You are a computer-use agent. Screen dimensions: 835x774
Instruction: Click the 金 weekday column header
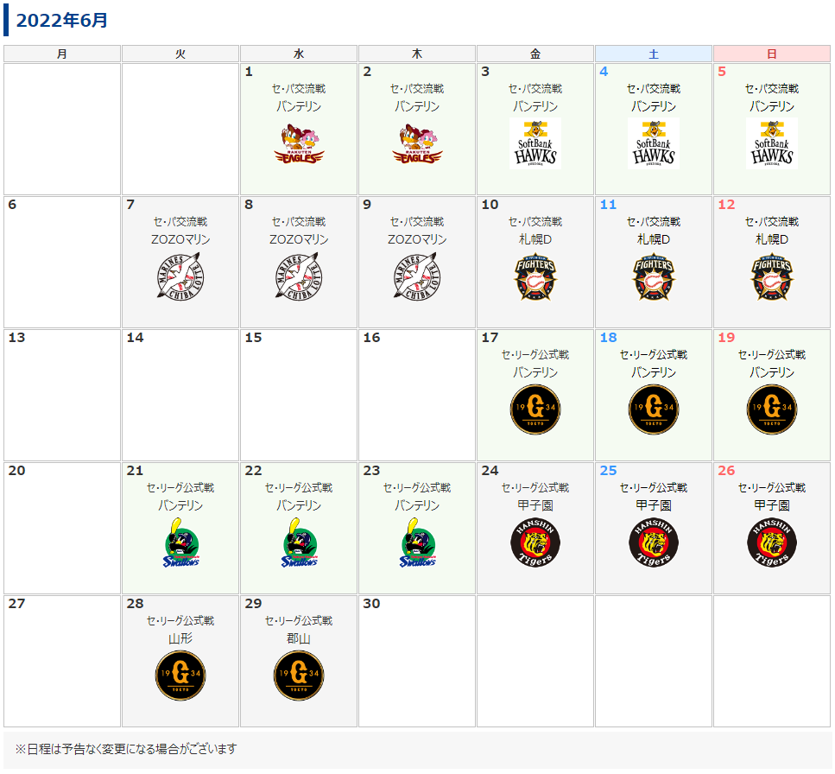(535, 54)
